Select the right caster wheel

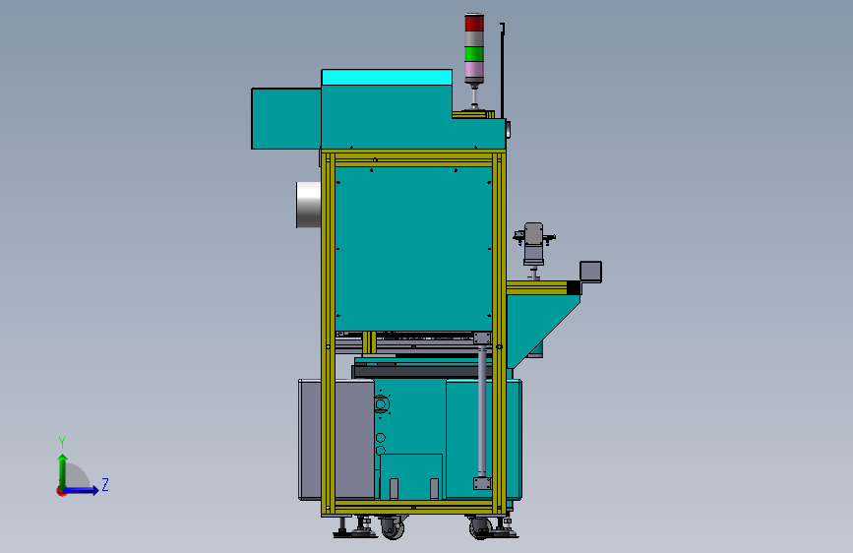(480, 528)
